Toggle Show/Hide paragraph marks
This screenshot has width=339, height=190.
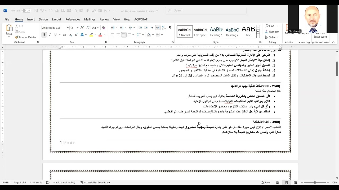click(170, 28)
